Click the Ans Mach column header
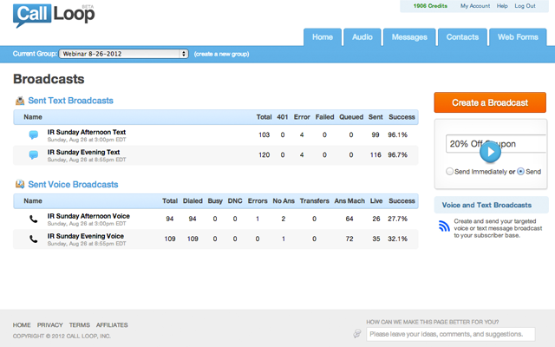 tap(349, 201)
